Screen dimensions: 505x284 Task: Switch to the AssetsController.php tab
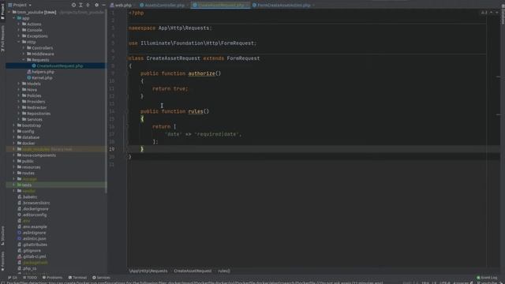(x=165, y=6)
